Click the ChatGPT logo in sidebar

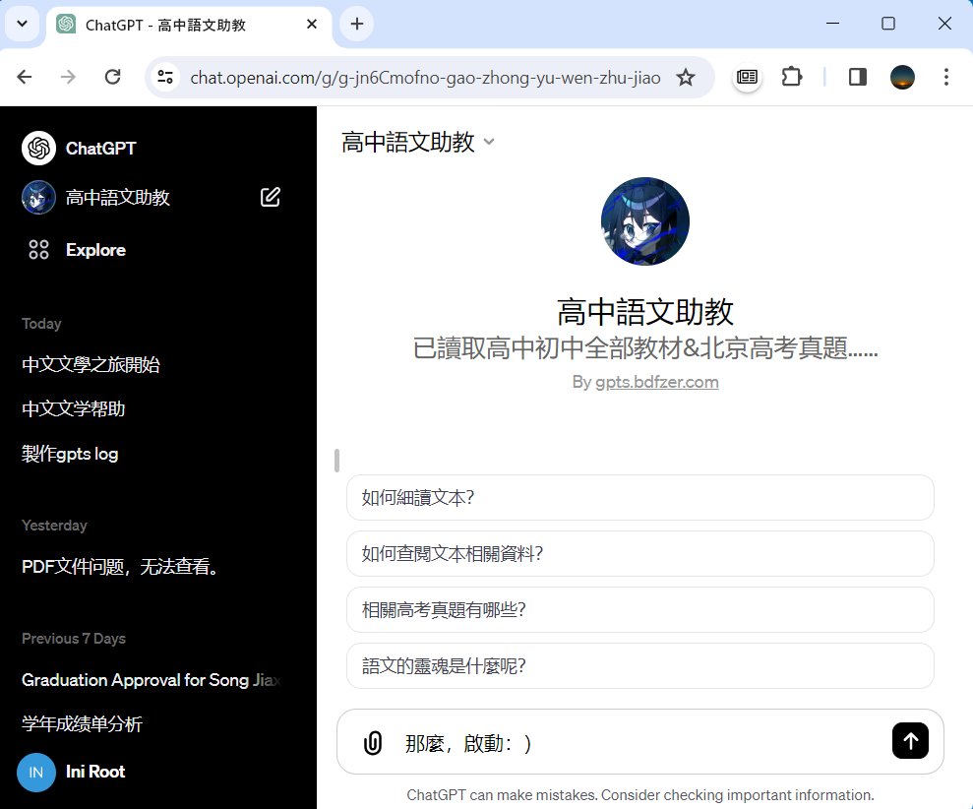point(38,149)
